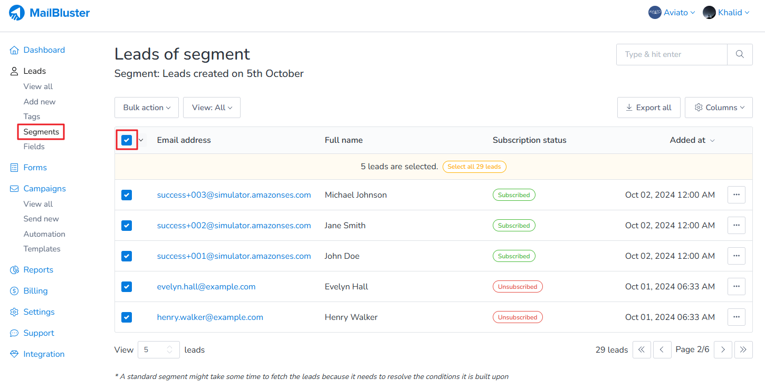Viewport: 765px width, 389px height.
Task: Click the search magnifier icon
Action: (740, 54)
